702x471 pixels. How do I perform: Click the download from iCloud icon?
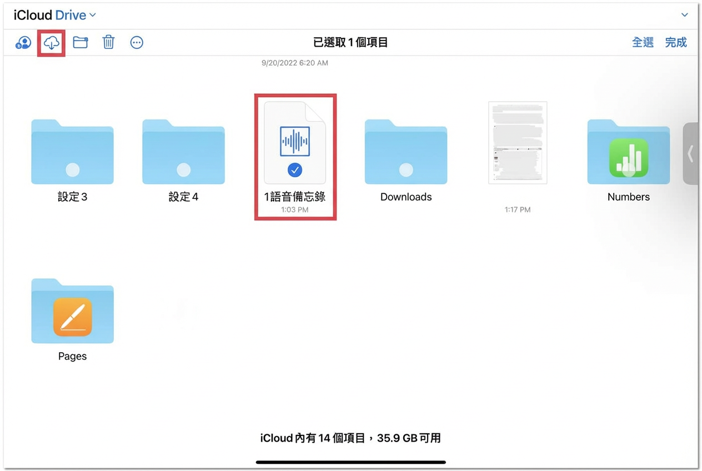[x=51, y=42]
